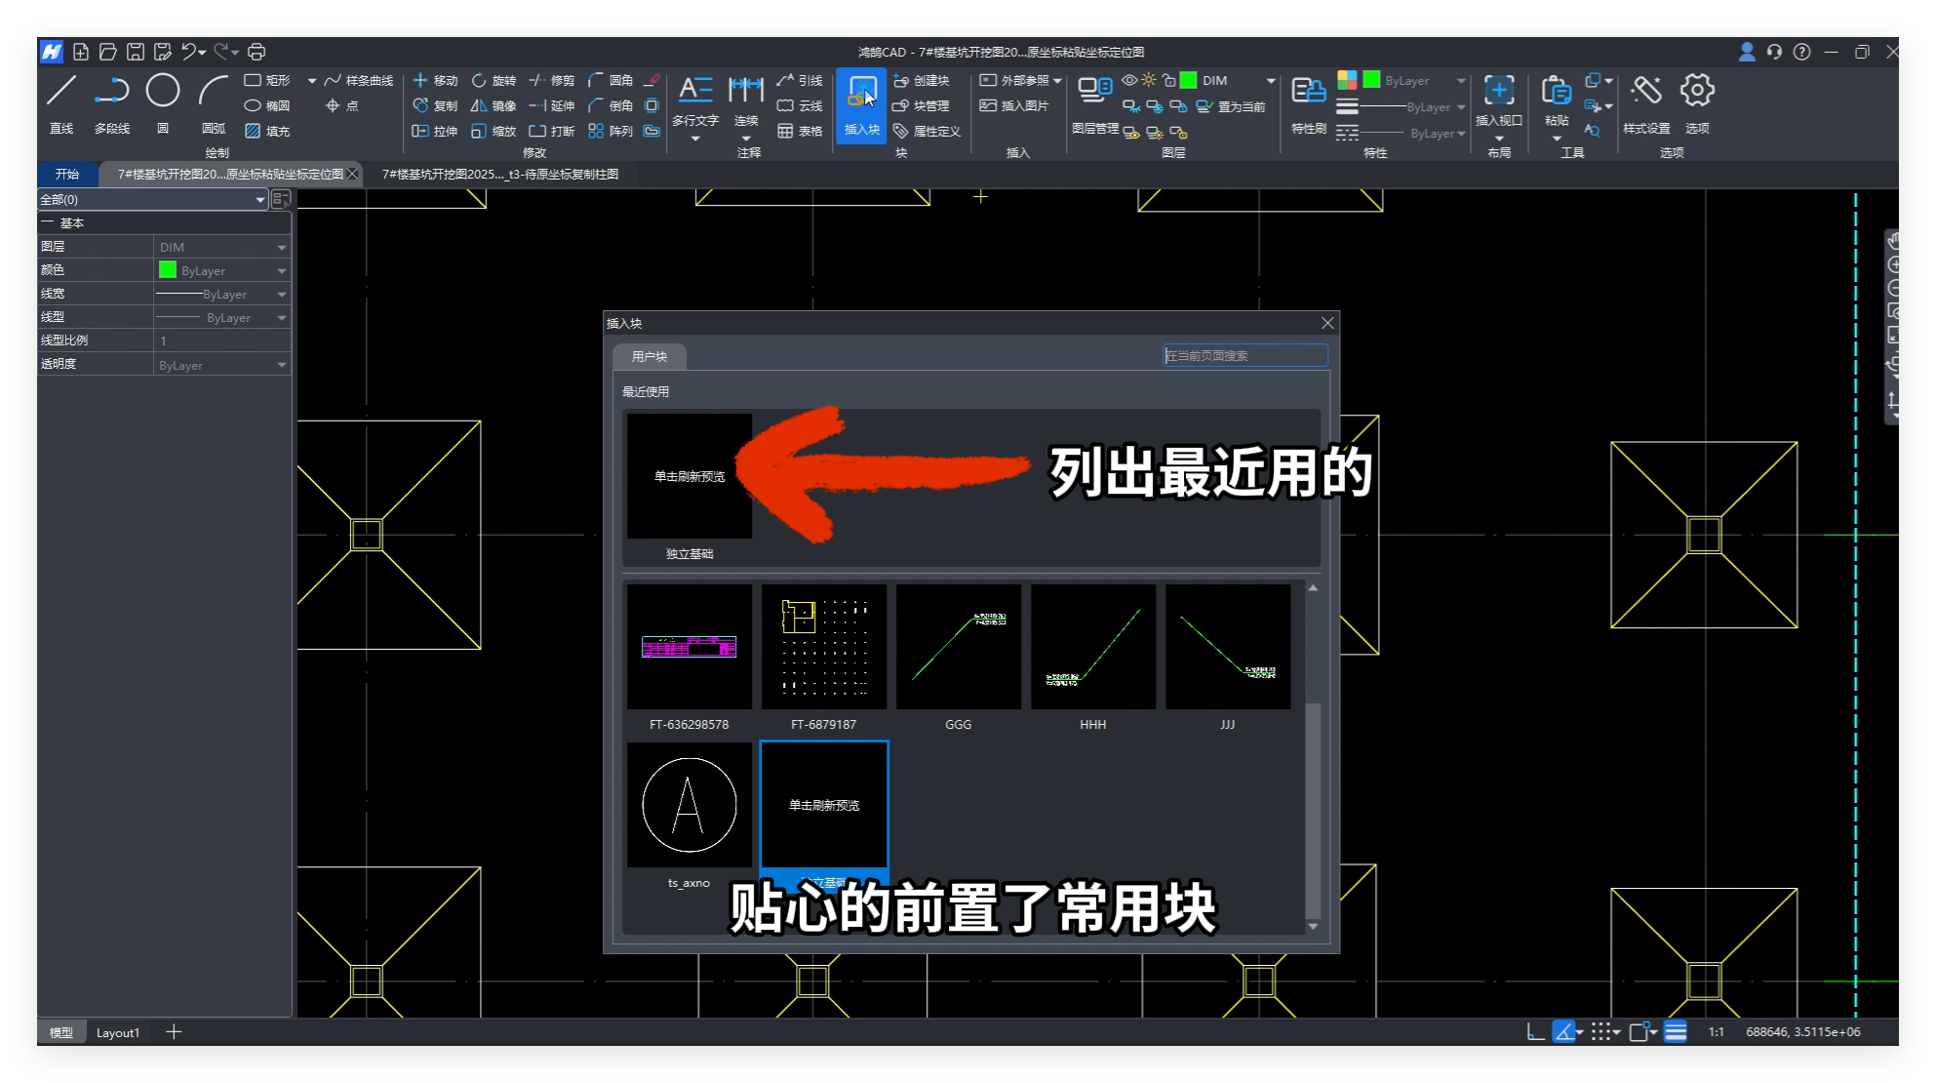Select the 圆 circle tool

pos(163,92)
